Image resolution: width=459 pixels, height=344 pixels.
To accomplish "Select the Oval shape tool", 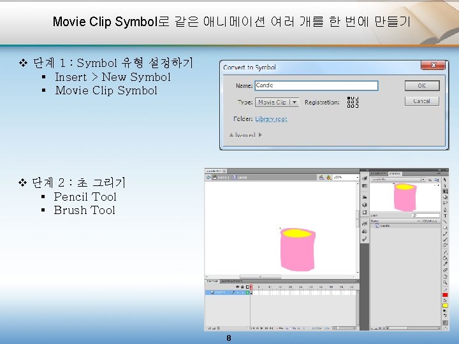I will click(x=445, y=227).
